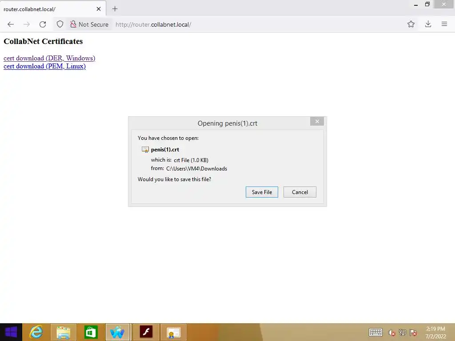The width and height of the screenshot is (455, 341).
Task: Switch to the Waterfox browser taskbar icon
Action: click(x=117, y=332)
